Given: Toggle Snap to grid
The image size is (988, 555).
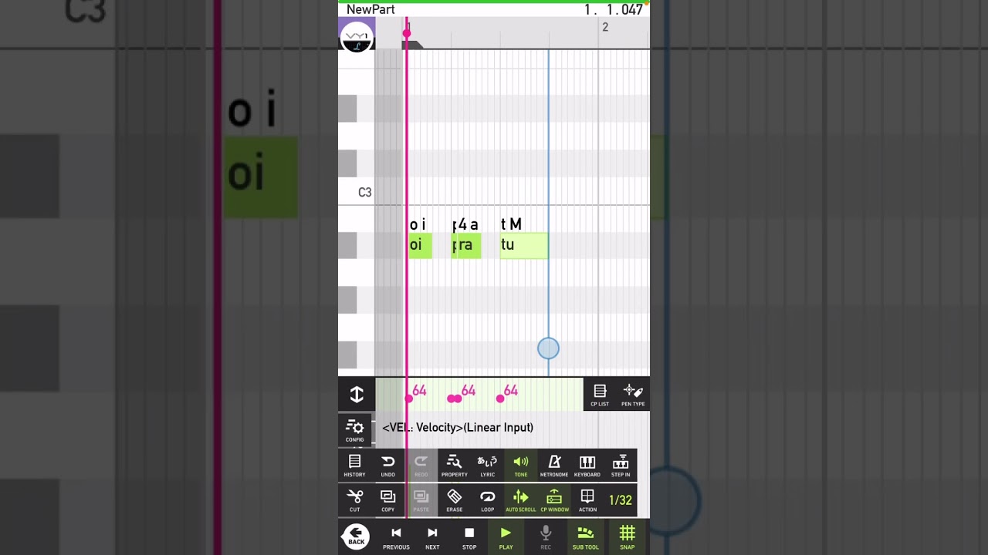Looking at the screenshot, I should [628, 537].
